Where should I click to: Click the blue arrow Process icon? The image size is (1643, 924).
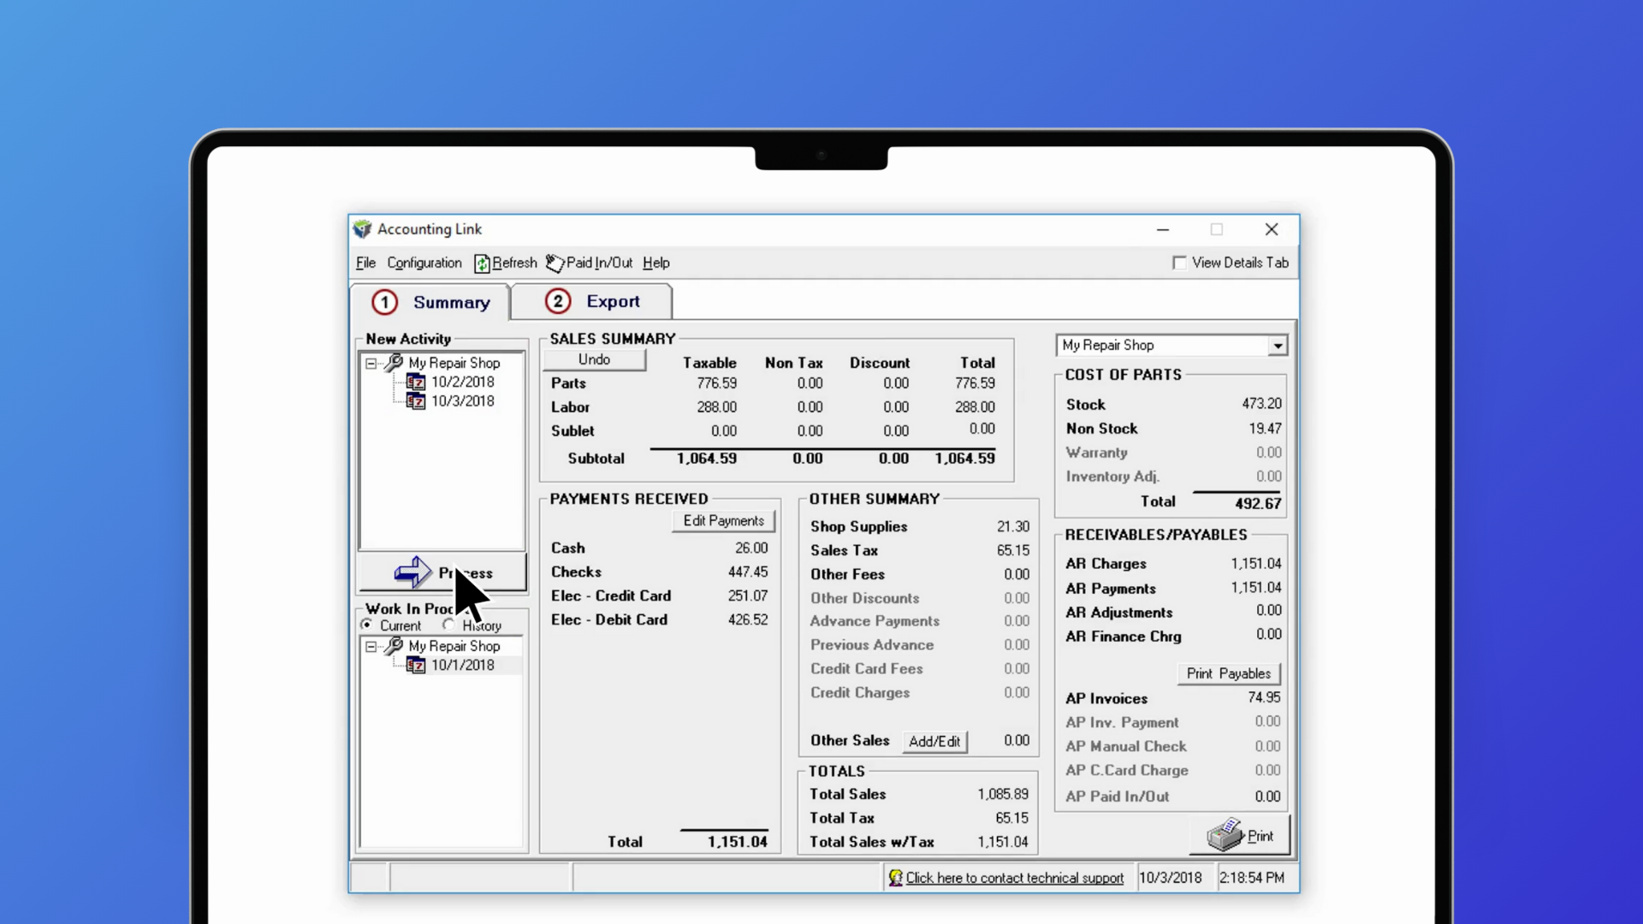pos(412,572)
